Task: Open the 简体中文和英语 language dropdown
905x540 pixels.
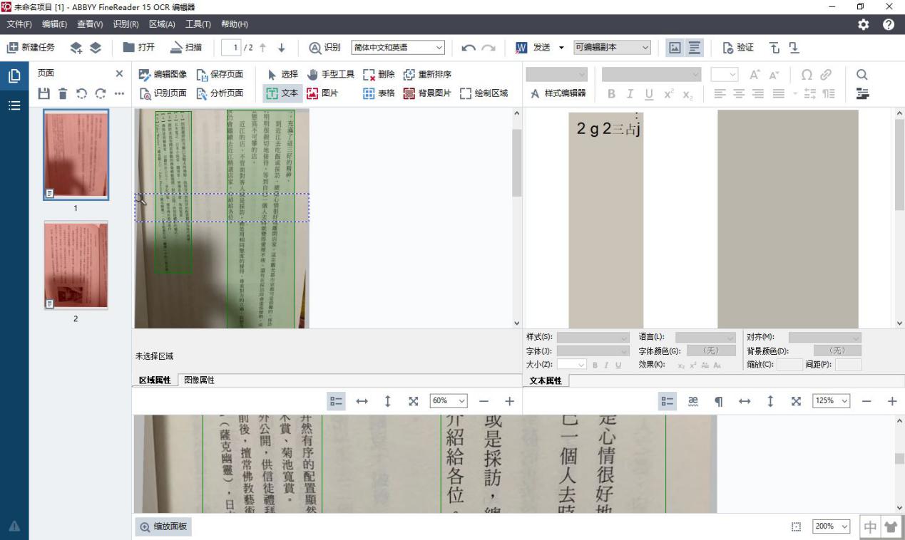Action: pyautogui.click(x=398, y=48)
